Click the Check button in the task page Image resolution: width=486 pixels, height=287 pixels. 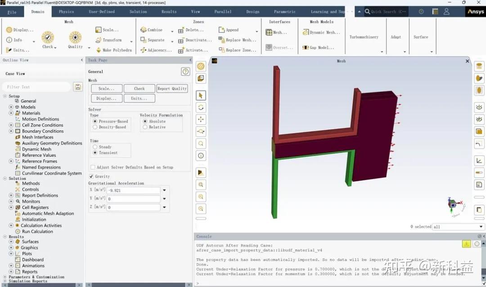point(139,89)
